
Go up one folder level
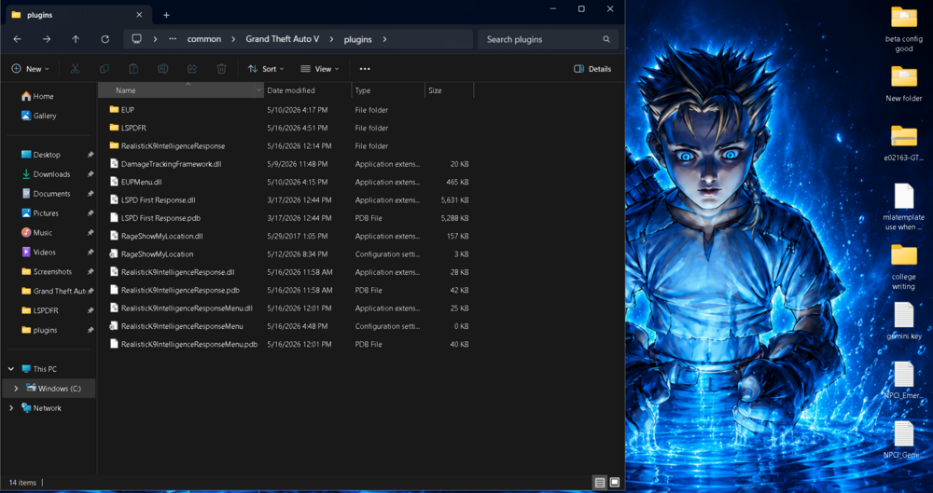pyautogui.click(x=76, y=39)
